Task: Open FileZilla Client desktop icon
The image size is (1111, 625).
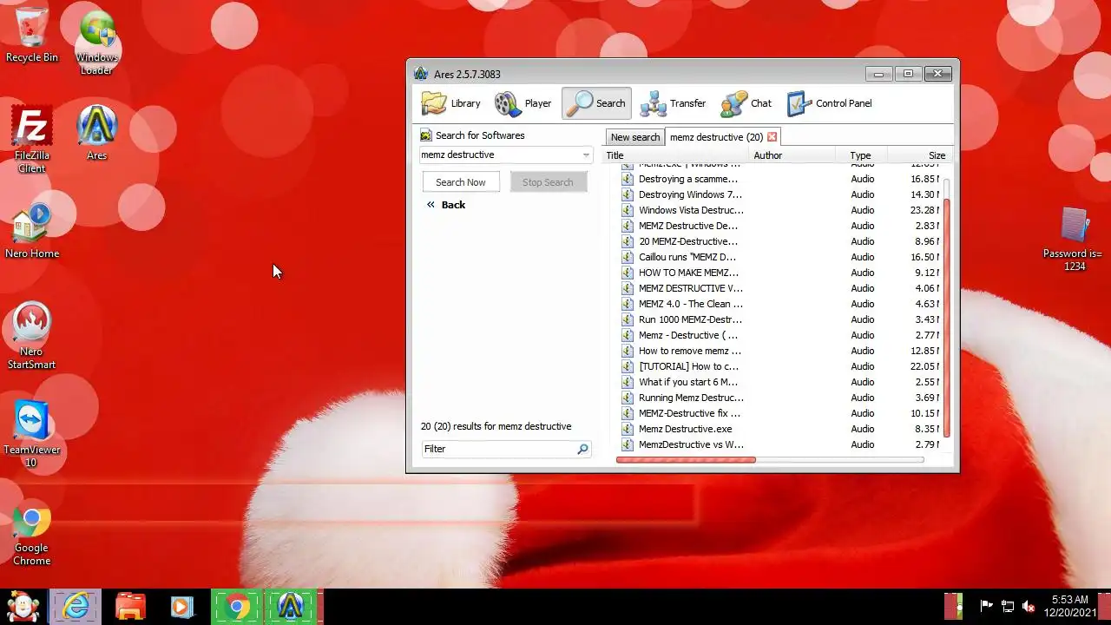Action: pos(32,140)
